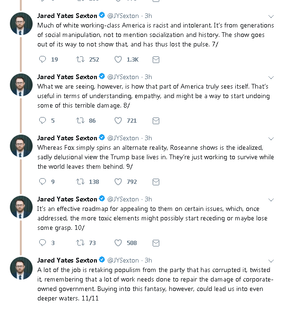Reply to the tweet ending in 9/
Screen dimensions: 285x309
coord(43,182)
